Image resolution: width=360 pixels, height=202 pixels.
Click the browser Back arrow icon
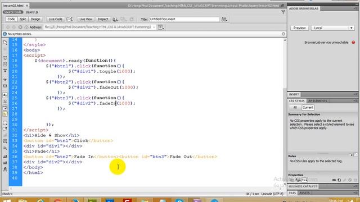point(8,27)
